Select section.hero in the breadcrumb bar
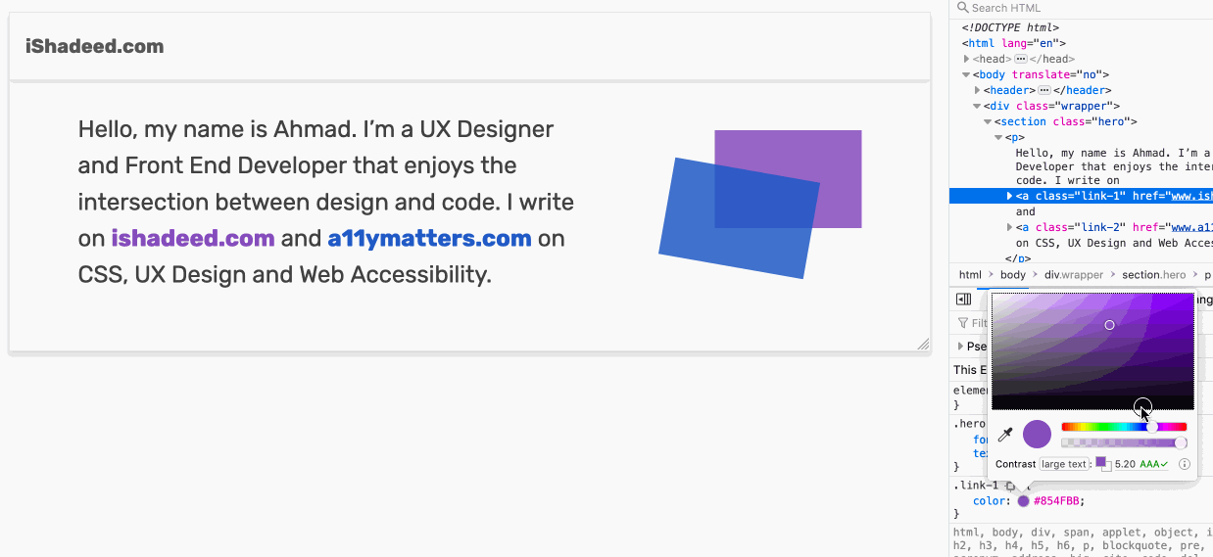Screen dimensions: 1213x557 (1153, 275)
